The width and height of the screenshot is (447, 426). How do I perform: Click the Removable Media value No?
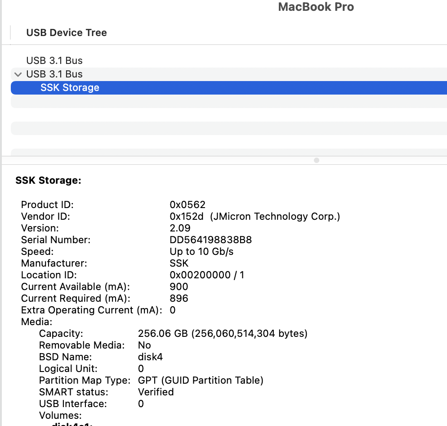pyautogui.click(x=144, y=345)
